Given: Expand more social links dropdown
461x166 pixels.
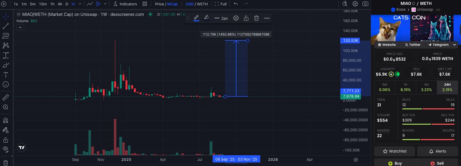Looking at the screenshot, I should 455,45.
